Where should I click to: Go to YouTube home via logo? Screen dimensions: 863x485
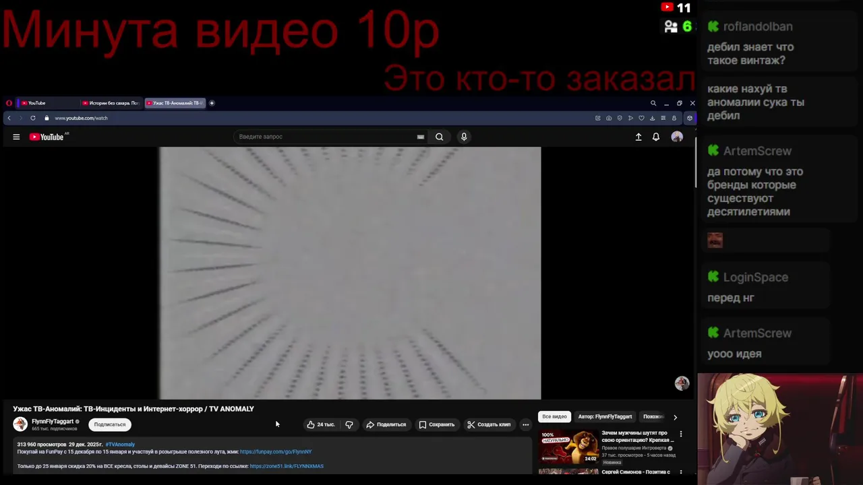click(x=47, y=137)
